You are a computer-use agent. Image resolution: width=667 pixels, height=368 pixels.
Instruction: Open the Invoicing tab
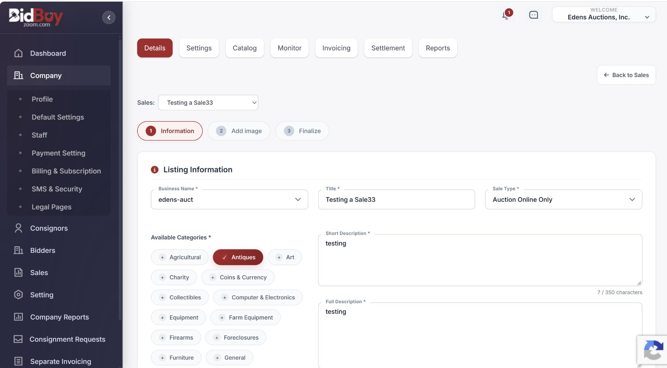point(336,48)
